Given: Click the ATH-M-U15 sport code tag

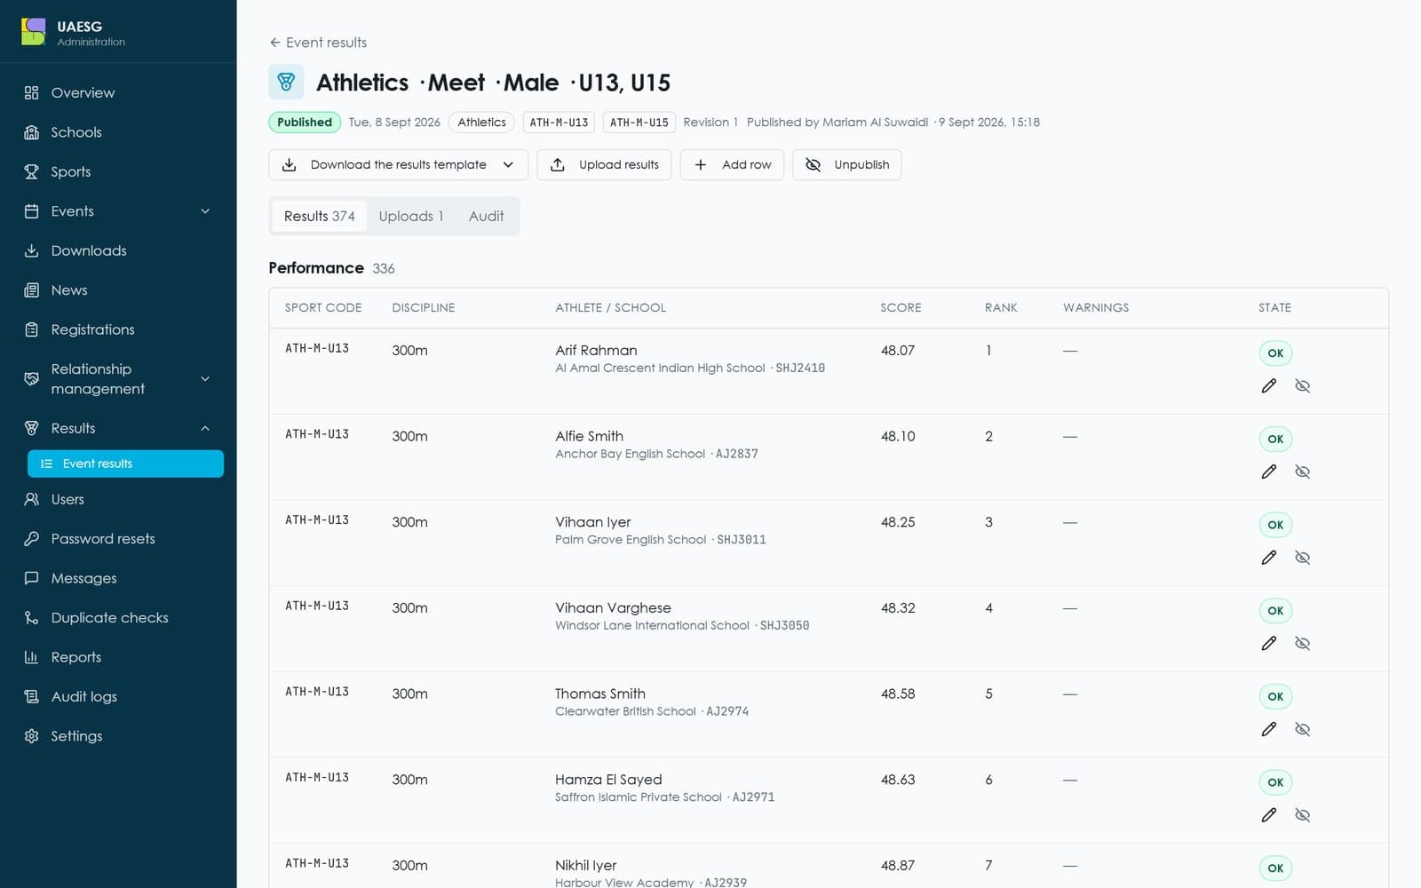Looking at the screenshot, I should tap(639, 123).
